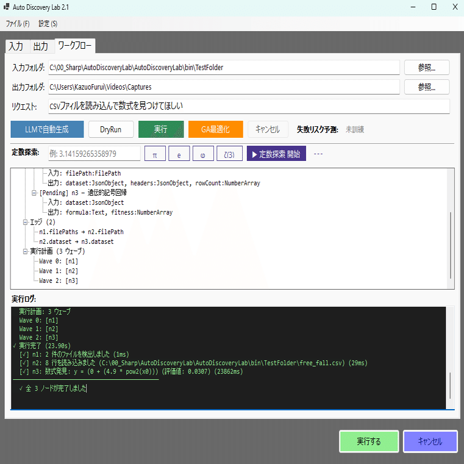The image size is (464, 464).
Task: Switch to the 出力 tab
Action: pos(41,46)
